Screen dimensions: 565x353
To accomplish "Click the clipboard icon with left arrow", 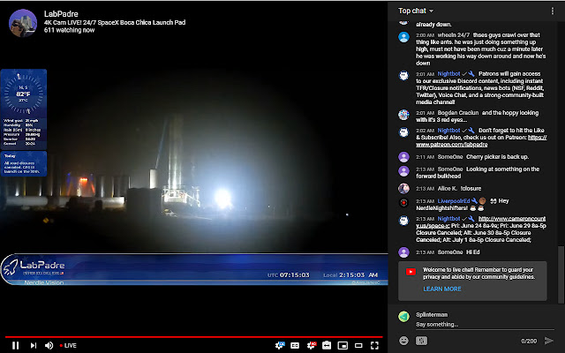I will point(327,345).
